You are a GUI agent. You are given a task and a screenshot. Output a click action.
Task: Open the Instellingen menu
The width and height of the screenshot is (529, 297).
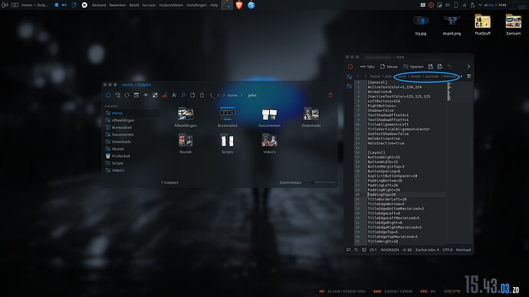[197, 5]
